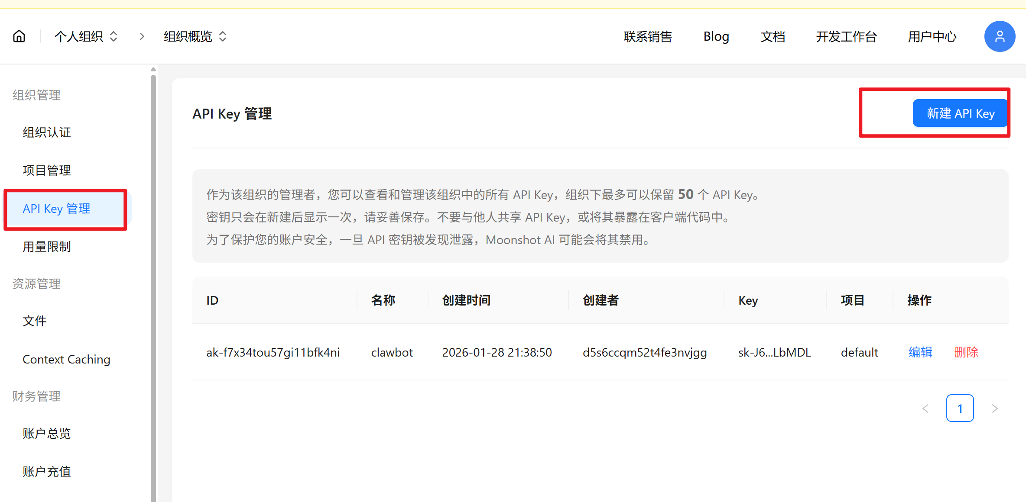This screenshot has height=502, width=1026.
Task: Open 项目管理 in sidebar
Action: pyautogui.click(x=47, y=171)
